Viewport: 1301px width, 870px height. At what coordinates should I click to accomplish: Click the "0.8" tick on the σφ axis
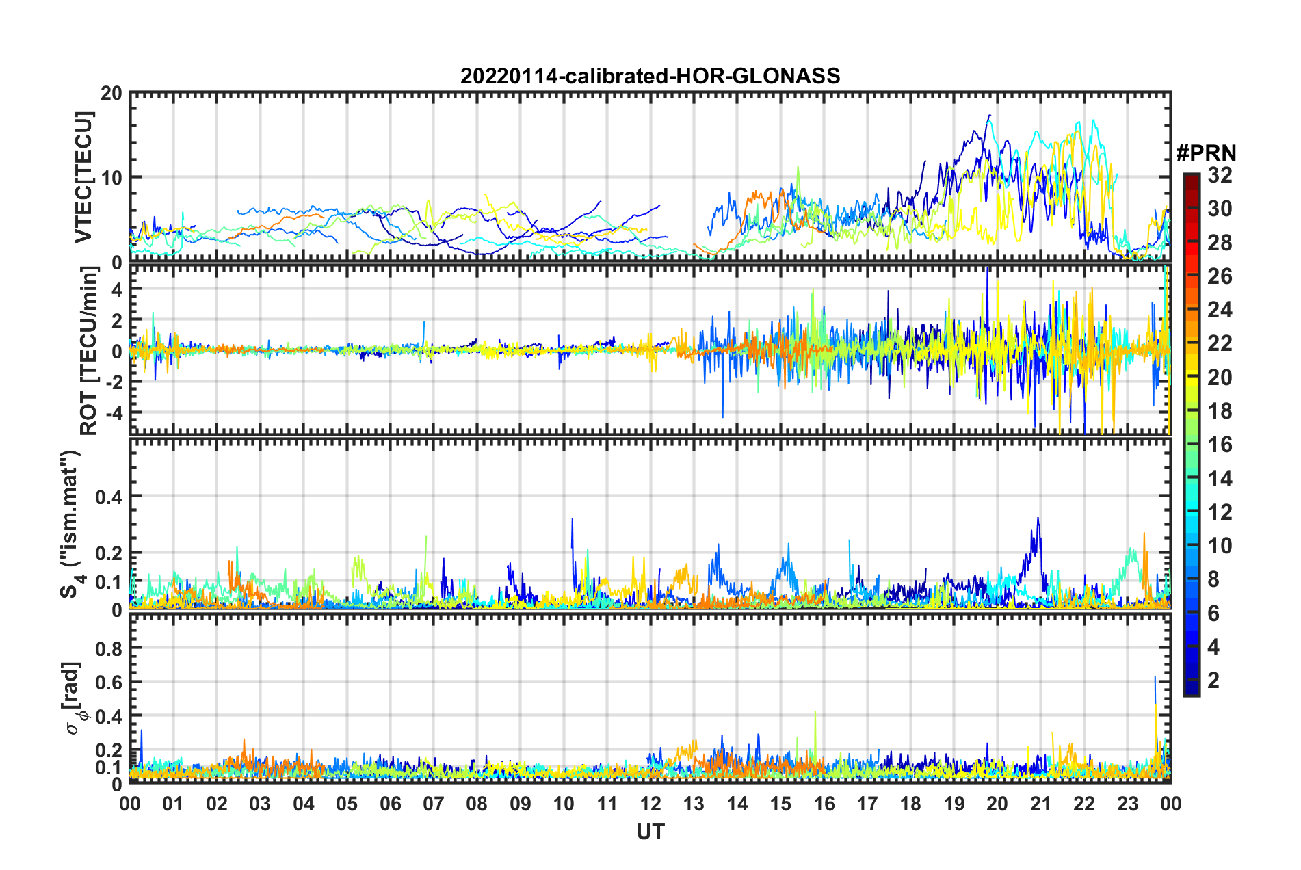point(109,648)
